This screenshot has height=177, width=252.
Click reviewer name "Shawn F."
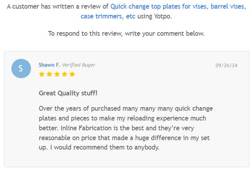[x=49, y=65]
